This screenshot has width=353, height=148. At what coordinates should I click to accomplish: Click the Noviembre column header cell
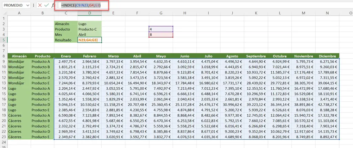304,56
